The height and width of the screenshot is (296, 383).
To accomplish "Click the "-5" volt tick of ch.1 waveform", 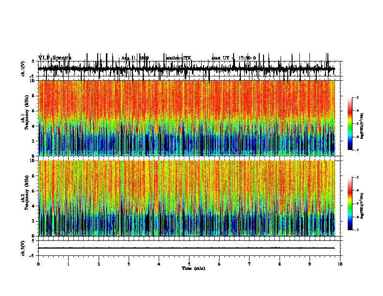I will click(32, 76).
